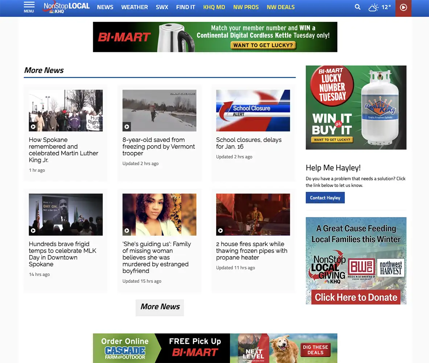Click the Bi-Mart kettle top banner ad
429x363 pixels.
point(215,37)
